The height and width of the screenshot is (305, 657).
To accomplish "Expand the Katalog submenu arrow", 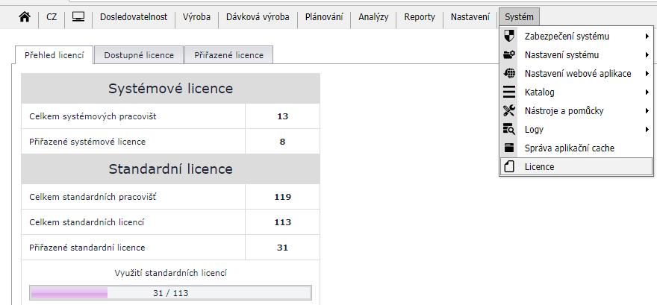I will (x=647, y=92).
